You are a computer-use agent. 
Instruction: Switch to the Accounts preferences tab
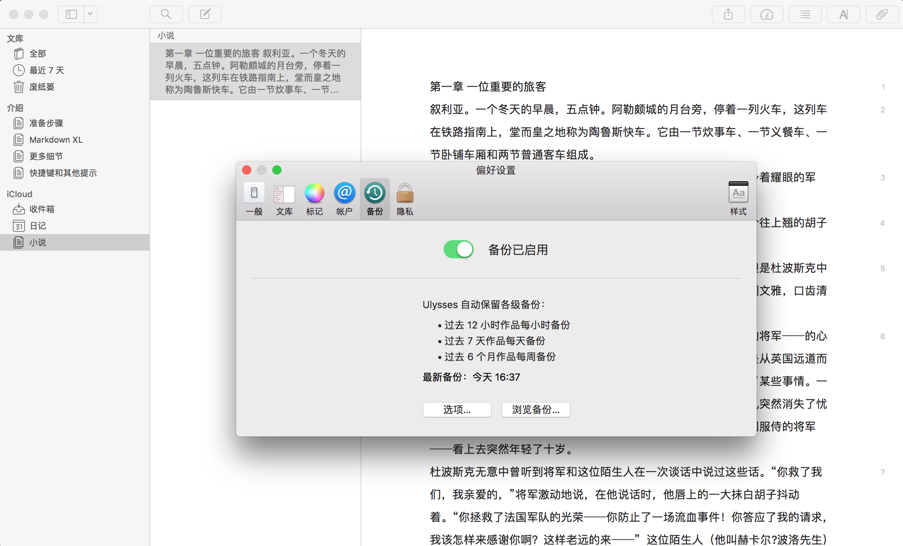click(x=344, y=199)
